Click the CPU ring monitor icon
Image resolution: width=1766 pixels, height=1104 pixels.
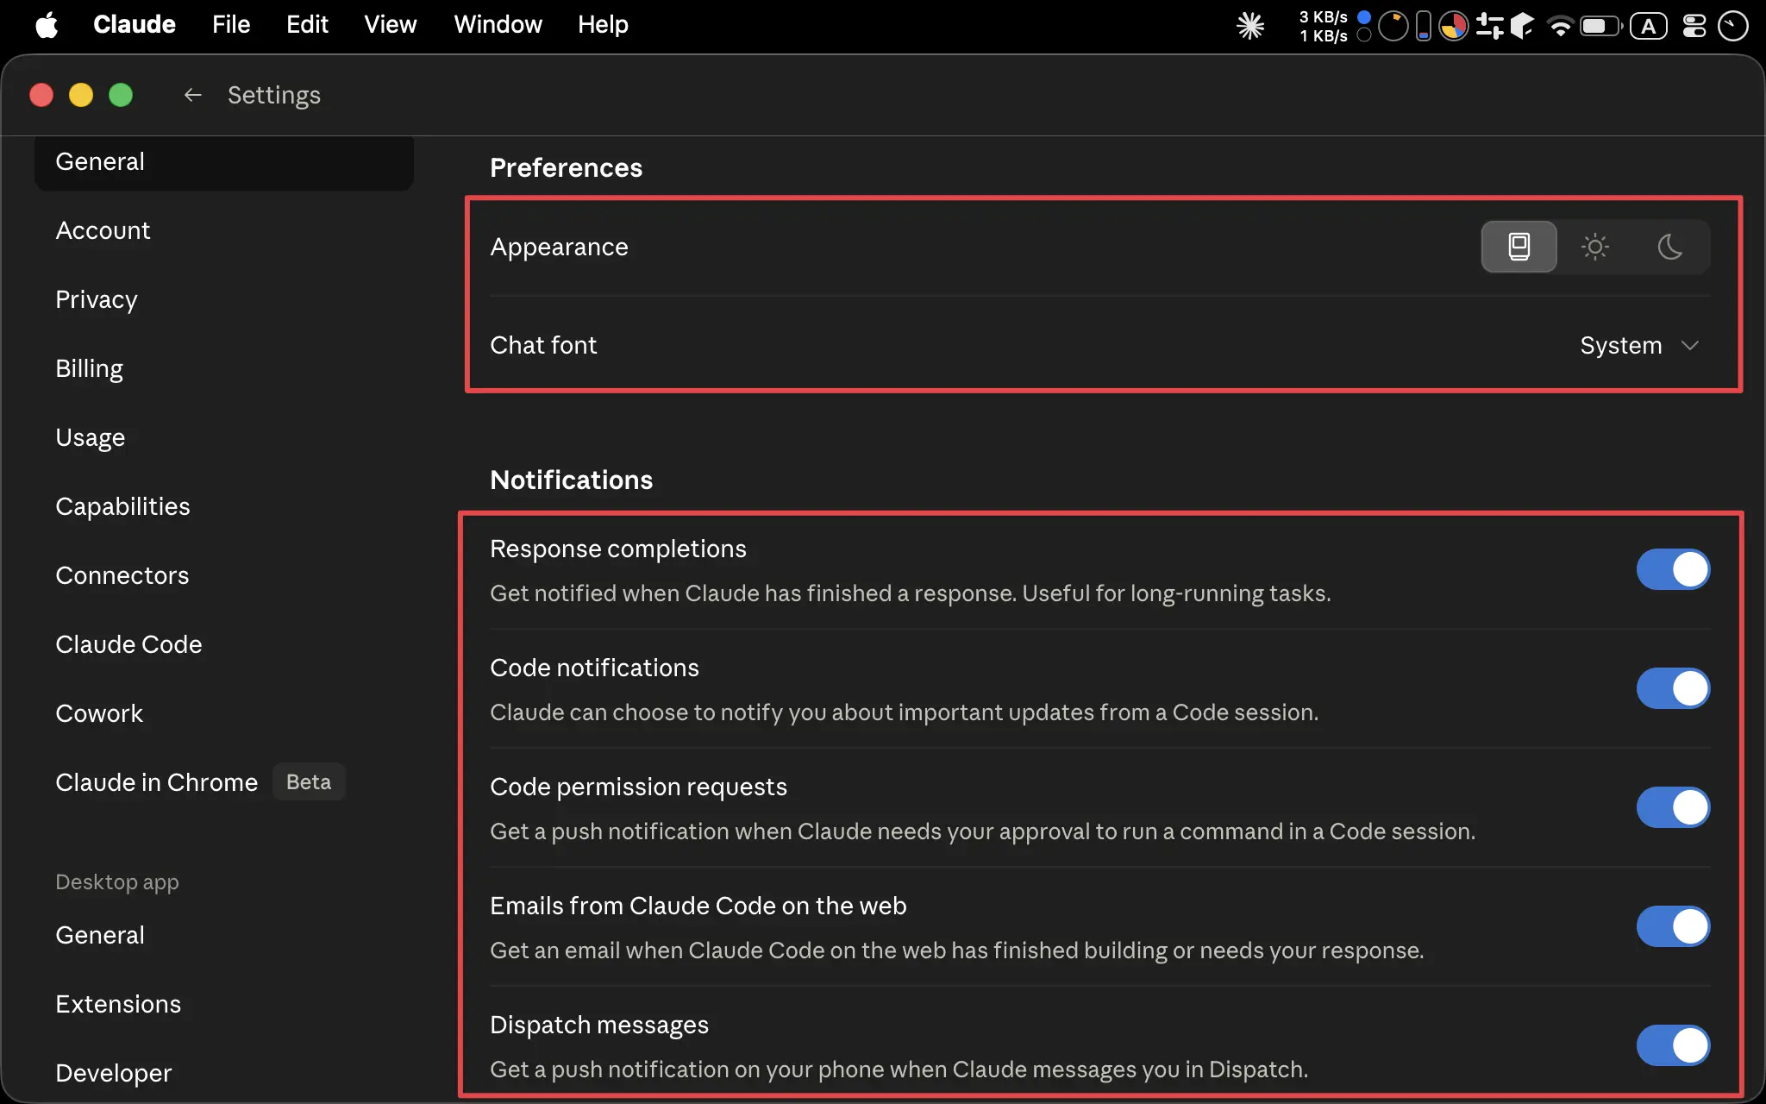[1393, 26]
